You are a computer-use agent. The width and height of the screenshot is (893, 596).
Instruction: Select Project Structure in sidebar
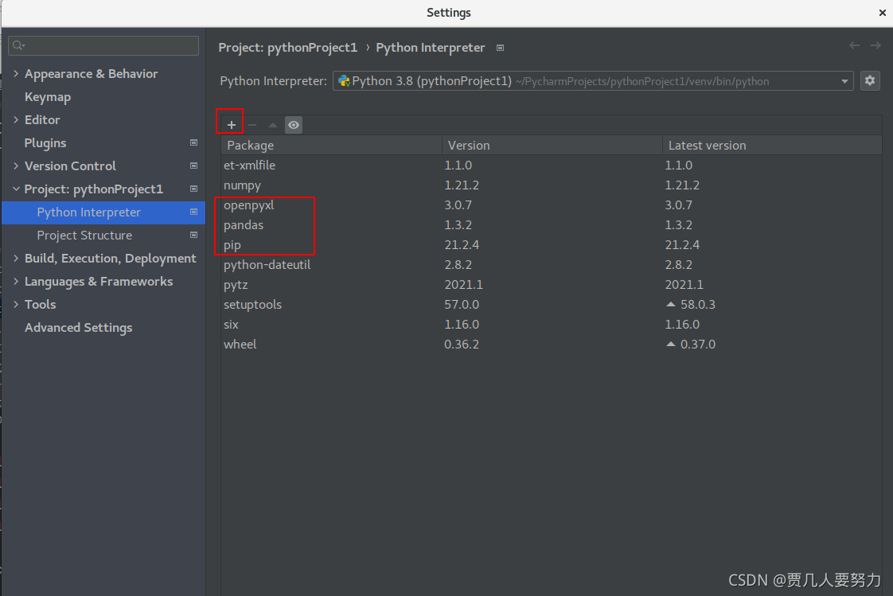click(84, 235)
